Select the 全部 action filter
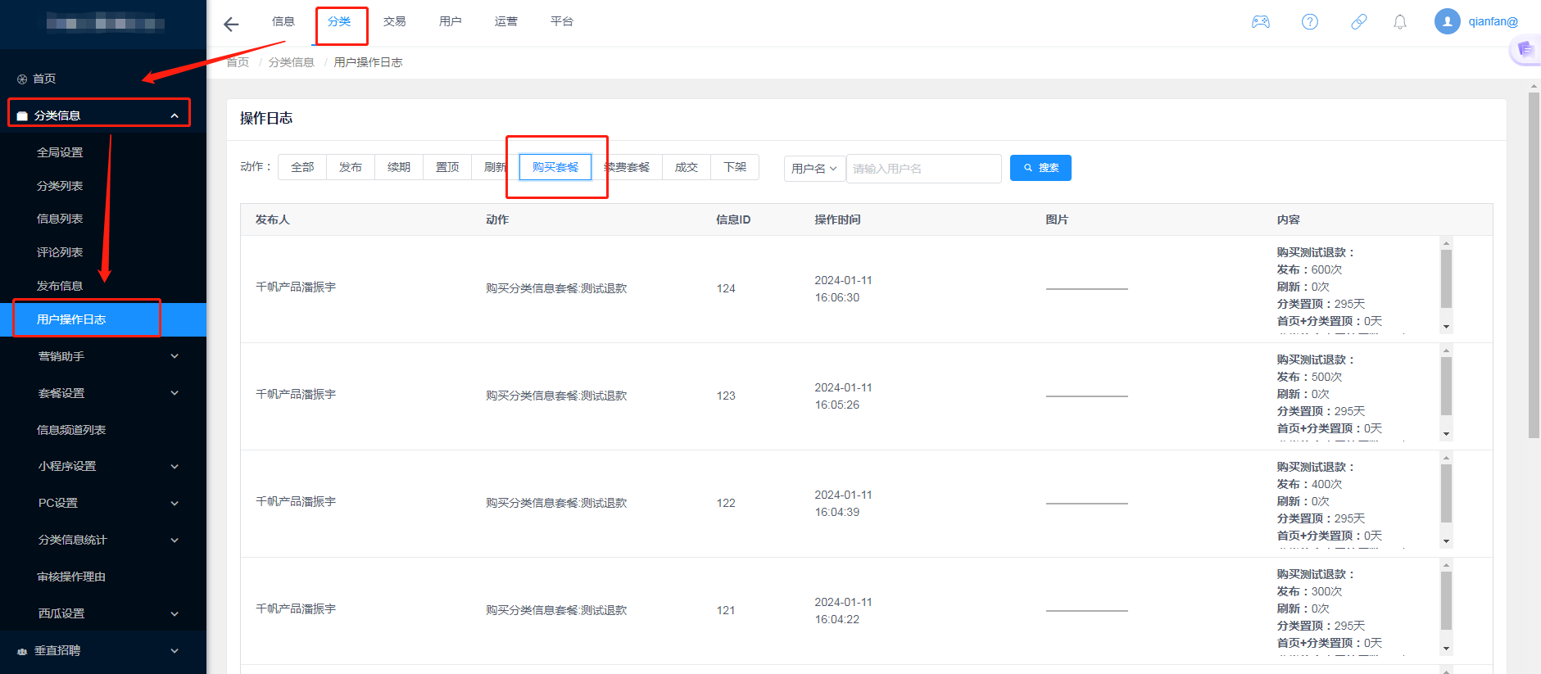The image size is (1541, 674). (x=302, y=167)
